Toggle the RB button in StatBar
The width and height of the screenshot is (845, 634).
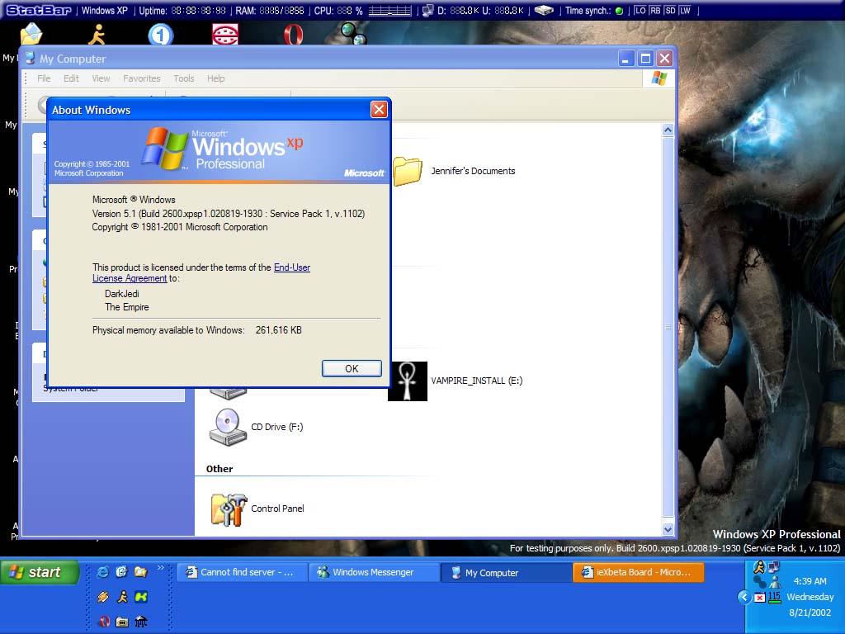click(x=654, y=10)
